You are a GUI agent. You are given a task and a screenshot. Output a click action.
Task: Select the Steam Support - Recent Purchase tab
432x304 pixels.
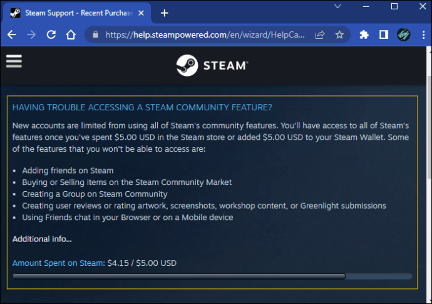[77, 13]
